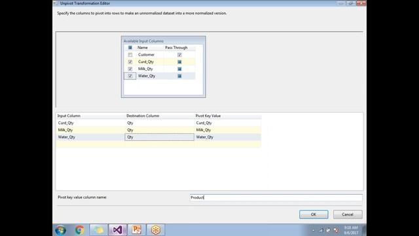Click the Pass Through column header
The width and height of the screenshot is (419, 236).
[176, 48]
